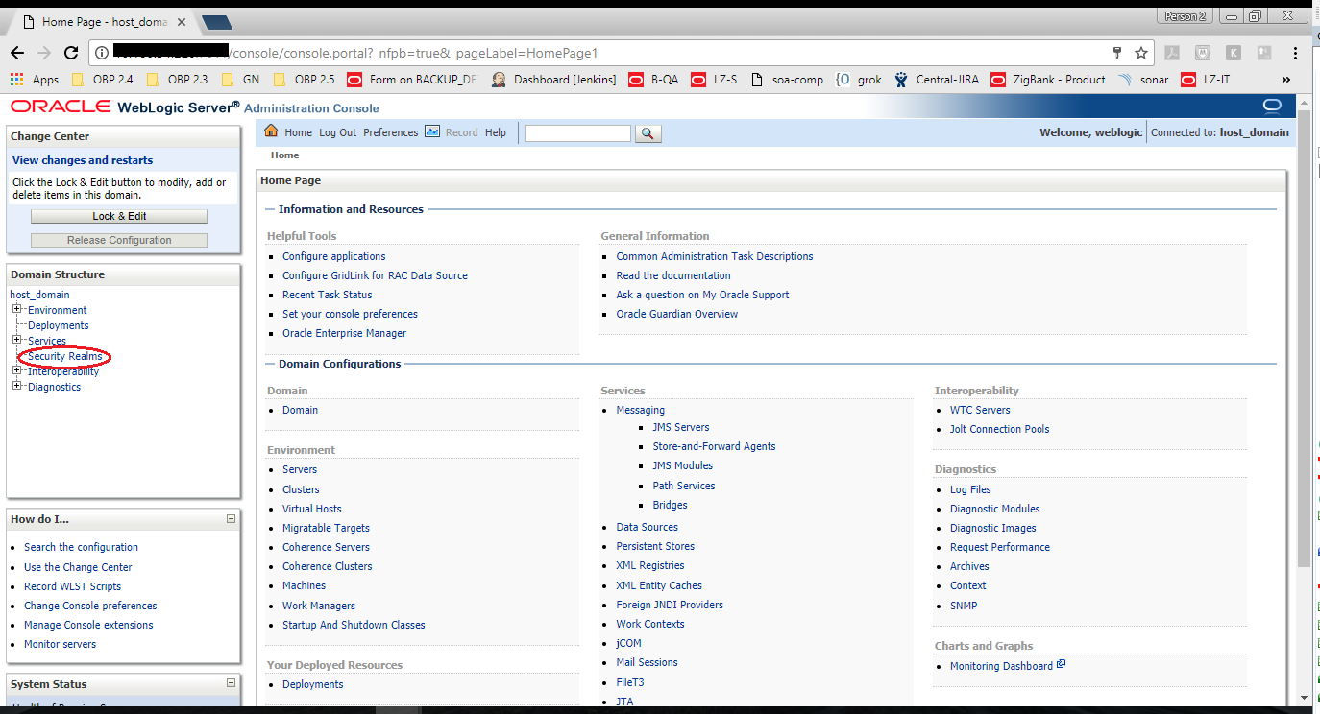1320x714 pixels.
Task: Show more bookmarks with the chevron
Action: coord(1286,80)
